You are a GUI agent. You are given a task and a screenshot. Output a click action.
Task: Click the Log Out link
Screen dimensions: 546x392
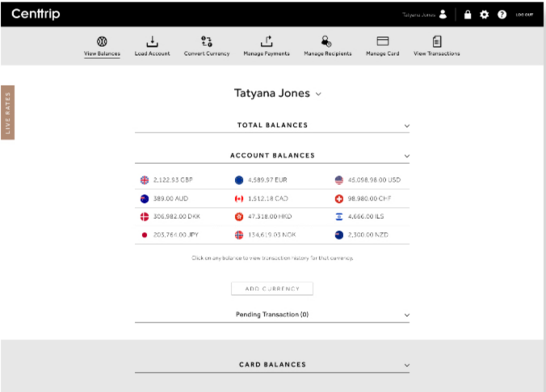click(524, 15)
